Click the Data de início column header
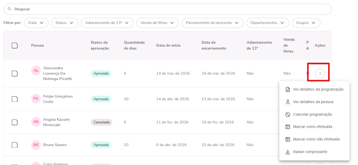Viewport: 358px width, 165px height. click(x=168, y=45)
